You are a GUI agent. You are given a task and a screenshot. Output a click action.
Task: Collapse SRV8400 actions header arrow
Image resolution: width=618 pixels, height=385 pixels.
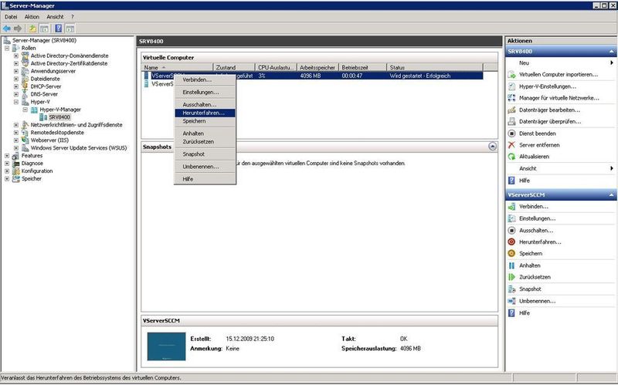(611, 52)
